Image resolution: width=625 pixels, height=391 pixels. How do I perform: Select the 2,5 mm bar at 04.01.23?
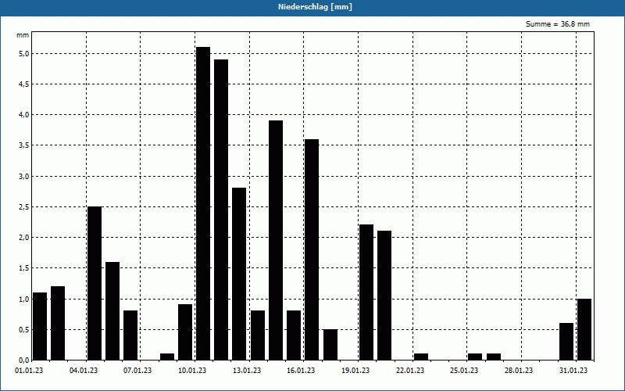(95, 283)
